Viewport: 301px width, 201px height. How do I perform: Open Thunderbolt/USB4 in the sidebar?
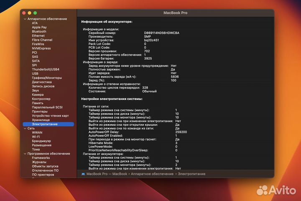46,69
